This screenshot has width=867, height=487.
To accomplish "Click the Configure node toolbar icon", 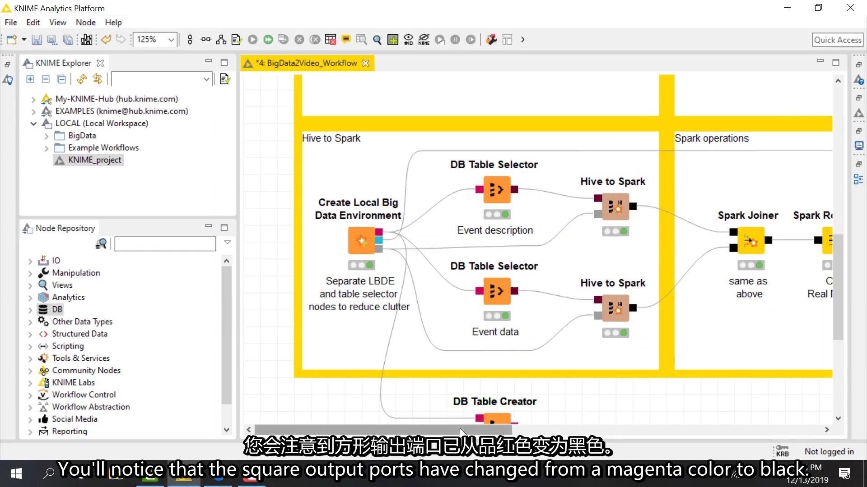I will pos(237,40).
